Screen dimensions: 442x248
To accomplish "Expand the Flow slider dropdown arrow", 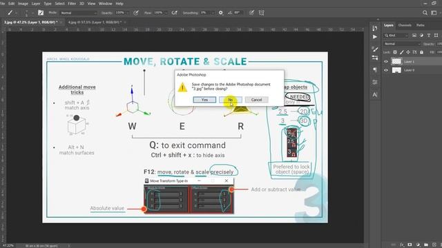I will point(166,12).
